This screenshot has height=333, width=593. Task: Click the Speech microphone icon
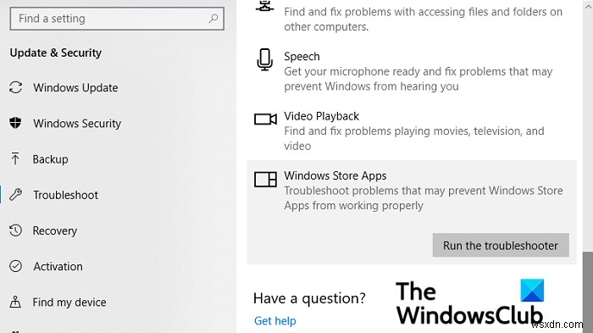click(x=264, y=60)
